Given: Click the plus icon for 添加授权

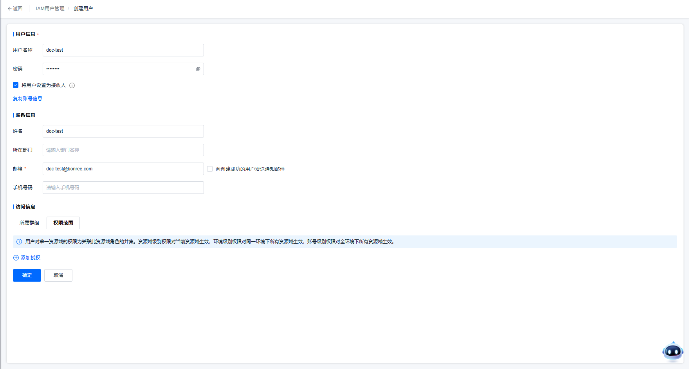Looking at the screenshot, I should pos(16,258).
